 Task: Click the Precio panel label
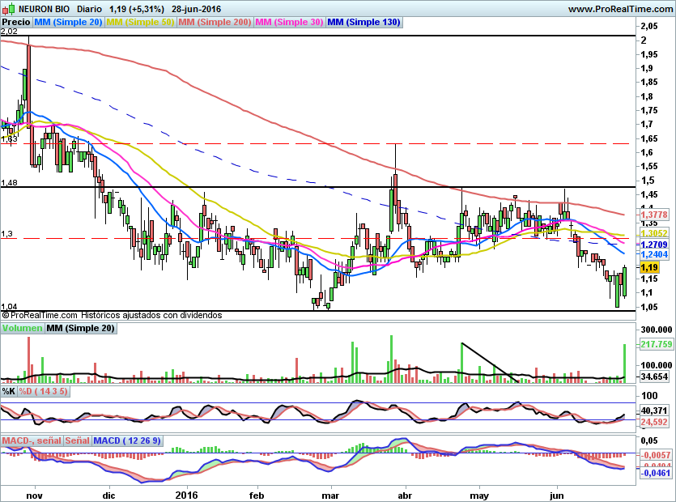pos(17,23)
